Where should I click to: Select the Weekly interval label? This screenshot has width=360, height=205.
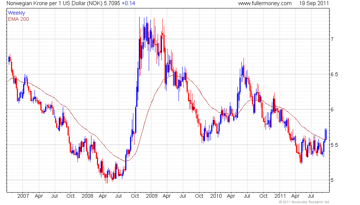point(17,13)
